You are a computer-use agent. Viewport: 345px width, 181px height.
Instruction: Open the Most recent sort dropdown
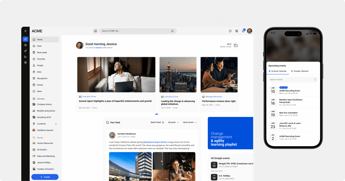(190, 122)
